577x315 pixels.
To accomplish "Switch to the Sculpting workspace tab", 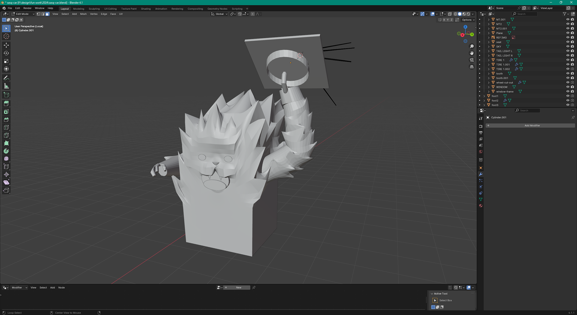I will coord(94,9).
